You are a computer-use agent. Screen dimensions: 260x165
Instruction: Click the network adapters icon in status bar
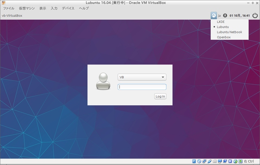pyautogui.click(x=204, y=161)
